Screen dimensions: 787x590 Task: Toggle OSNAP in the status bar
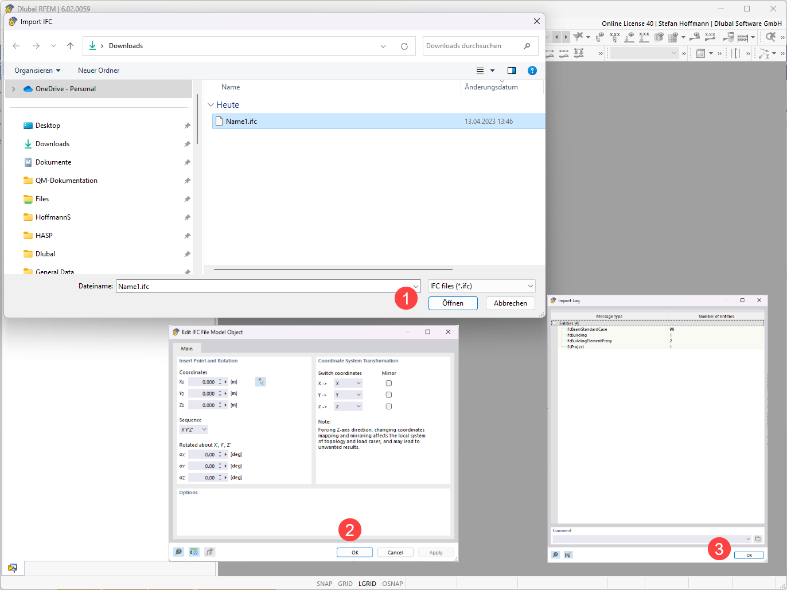(x=393, y=584)
